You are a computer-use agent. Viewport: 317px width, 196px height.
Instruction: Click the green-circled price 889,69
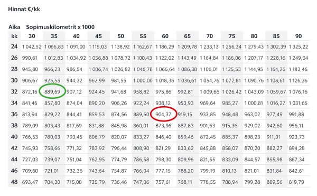point(52,92)
